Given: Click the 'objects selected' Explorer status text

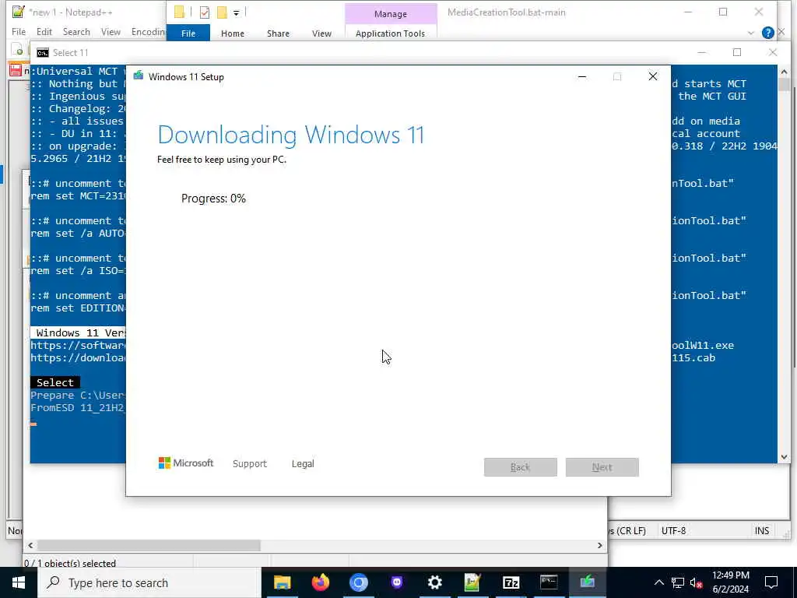Looking at the screenshot, I should pyautogui.click(x=70, y=563).
